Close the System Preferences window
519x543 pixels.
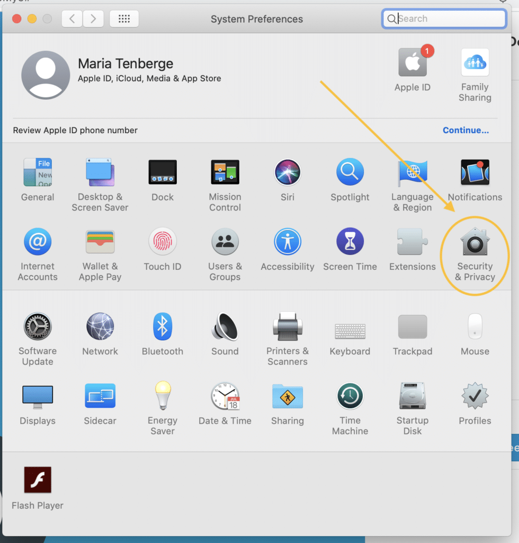click(16, 19)
